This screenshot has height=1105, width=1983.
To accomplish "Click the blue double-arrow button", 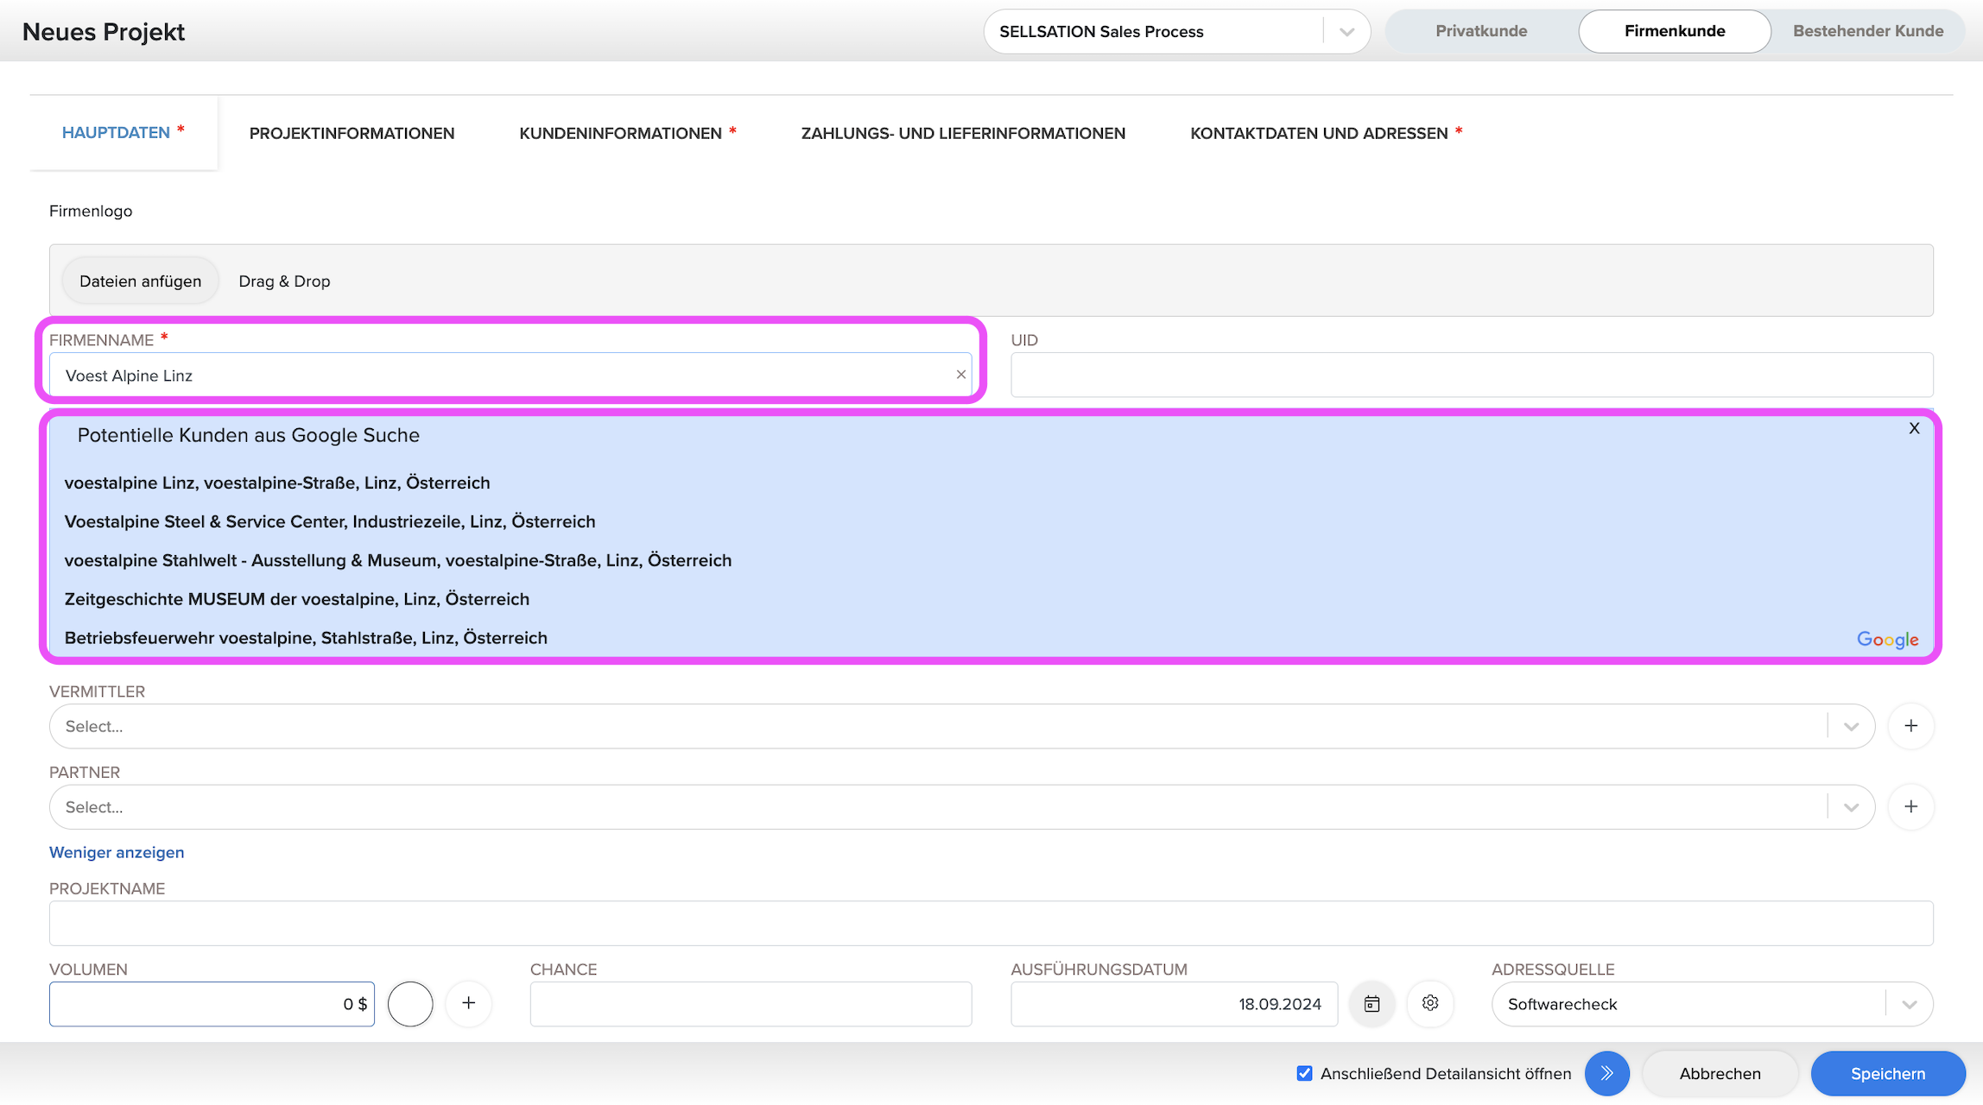I will tap(1606, 1073).
